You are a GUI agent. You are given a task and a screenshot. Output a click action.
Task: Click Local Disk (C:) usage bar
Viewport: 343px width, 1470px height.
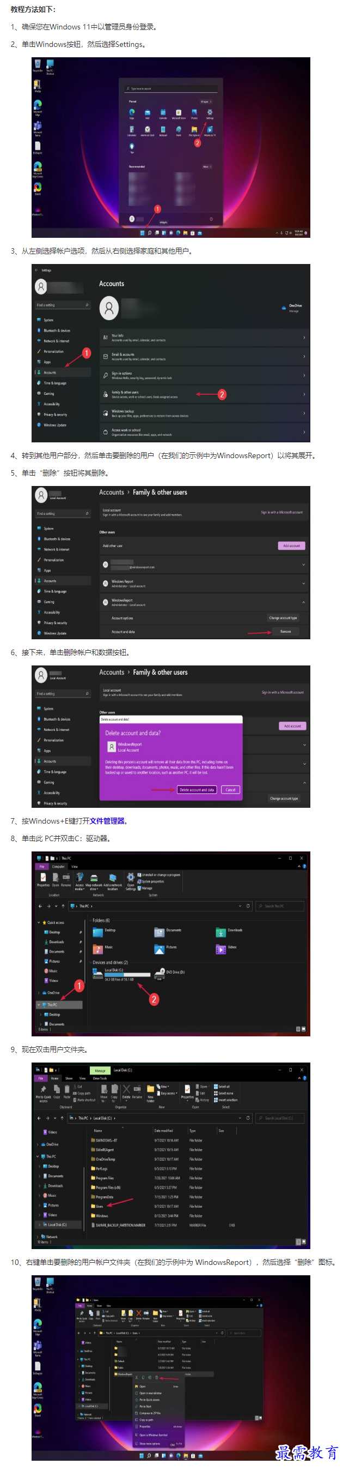click(x=127, y=974)
